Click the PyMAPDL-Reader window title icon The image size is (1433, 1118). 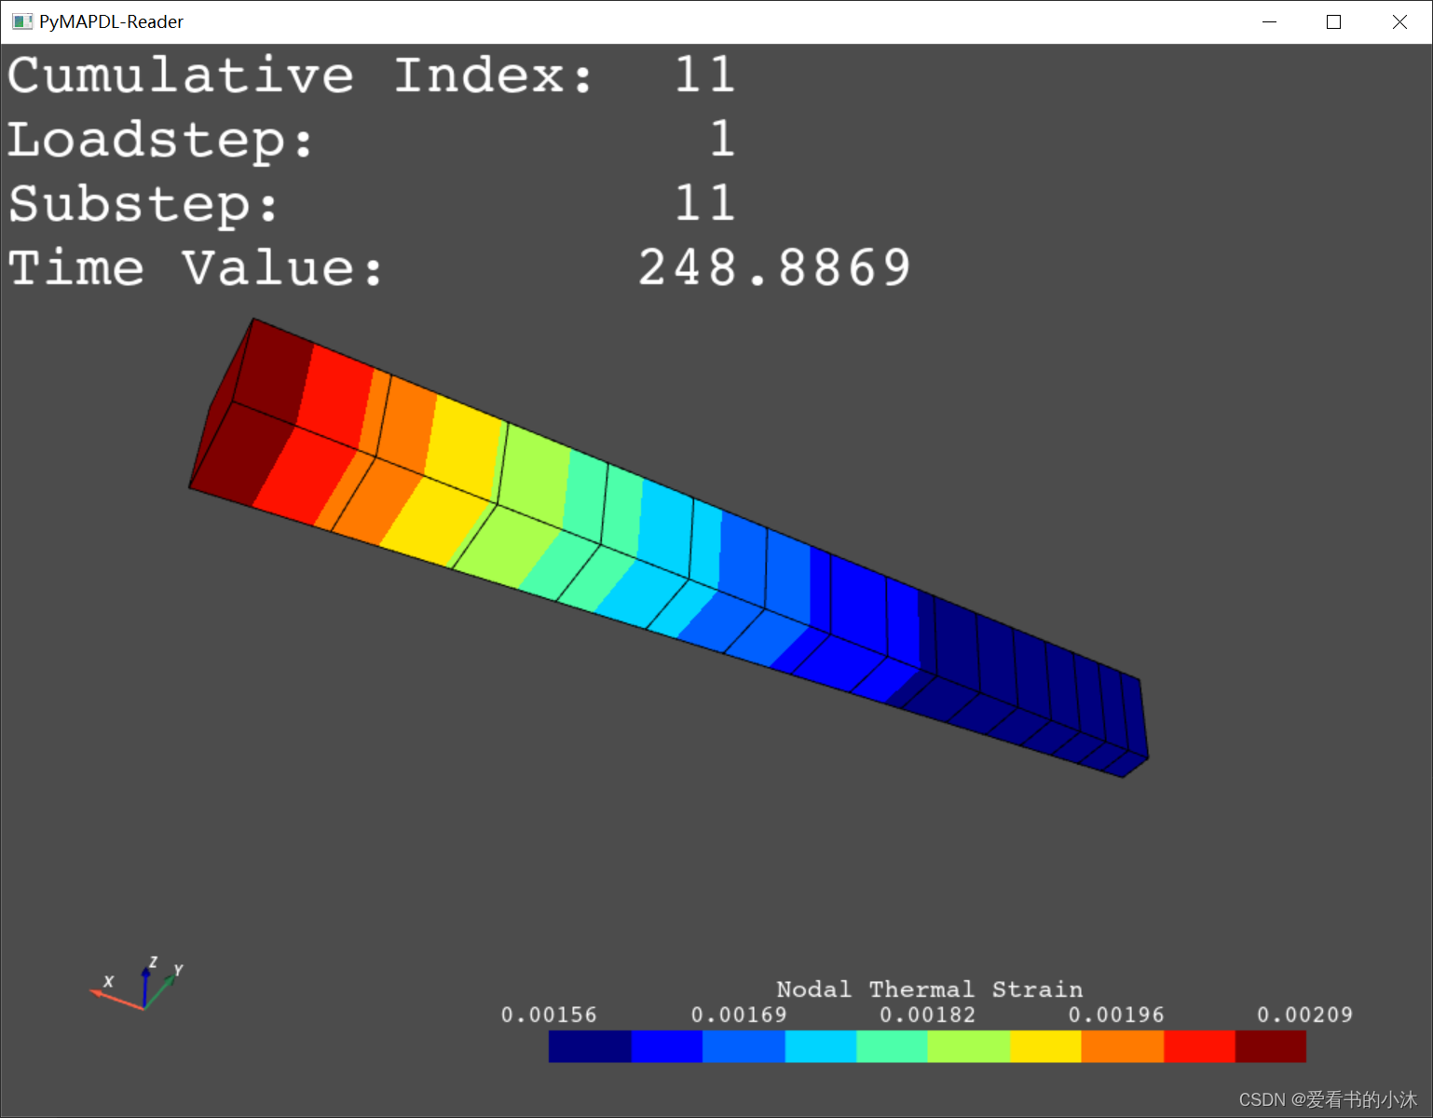pos(22,21)
